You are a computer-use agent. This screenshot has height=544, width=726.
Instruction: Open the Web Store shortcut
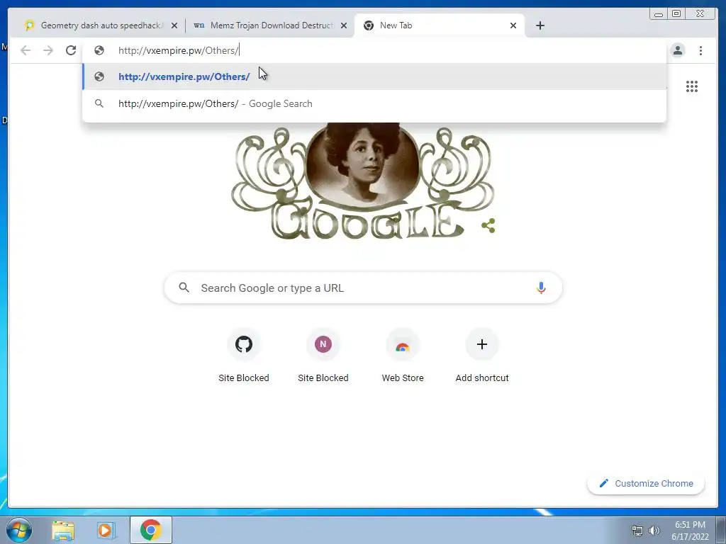coord(403,355)
